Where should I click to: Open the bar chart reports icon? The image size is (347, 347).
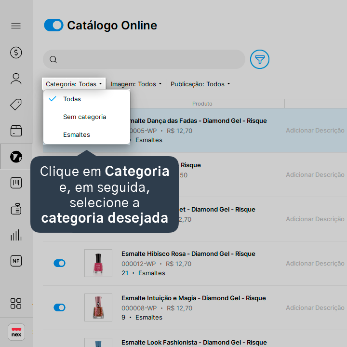[16, 235]
